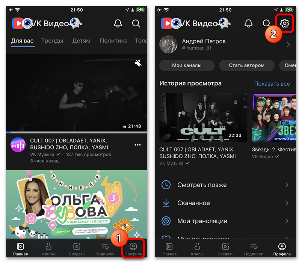
Task: Tap the Мои каналы button
Action: click(187, 65)
